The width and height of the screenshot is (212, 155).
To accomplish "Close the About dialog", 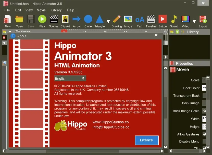I will pos(156,35).
